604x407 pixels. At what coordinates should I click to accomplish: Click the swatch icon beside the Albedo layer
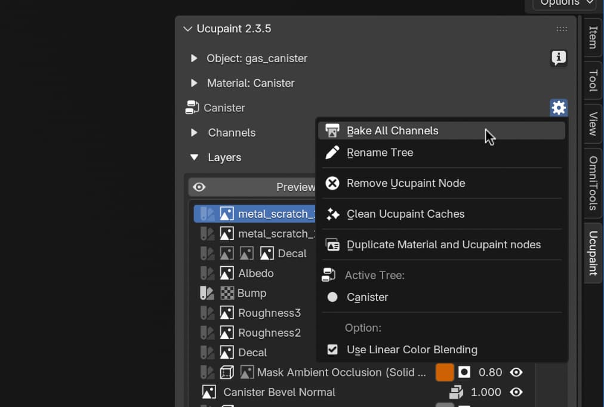[x=207, y=273]
